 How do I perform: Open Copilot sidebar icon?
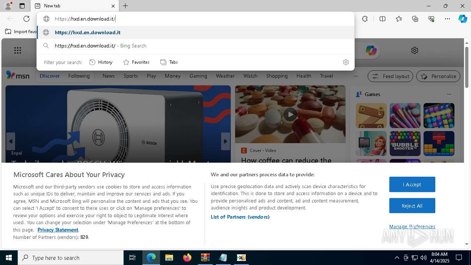point(463,19)
